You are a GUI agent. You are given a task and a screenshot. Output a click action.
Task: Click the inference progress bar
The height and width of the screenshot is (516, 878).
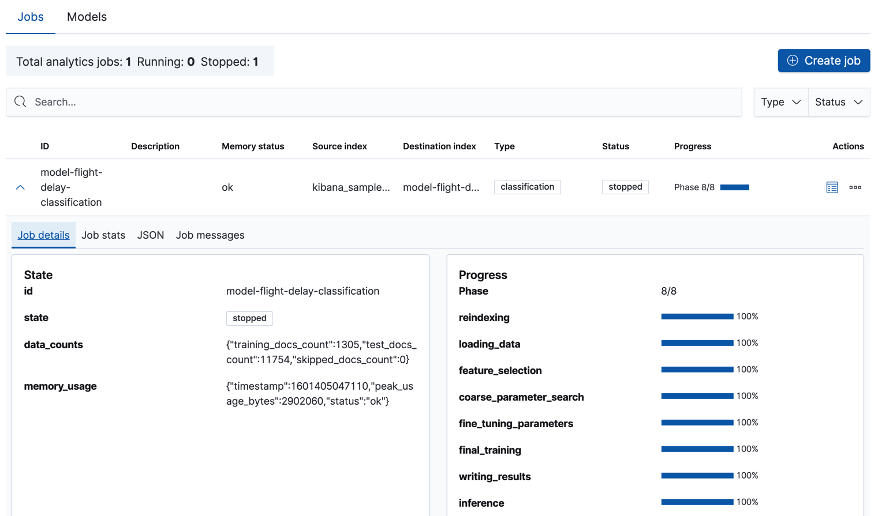tap(697, 502)
